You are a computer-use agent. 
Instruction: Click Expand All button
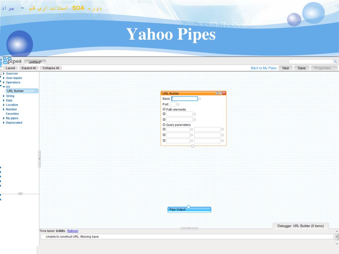28,68
